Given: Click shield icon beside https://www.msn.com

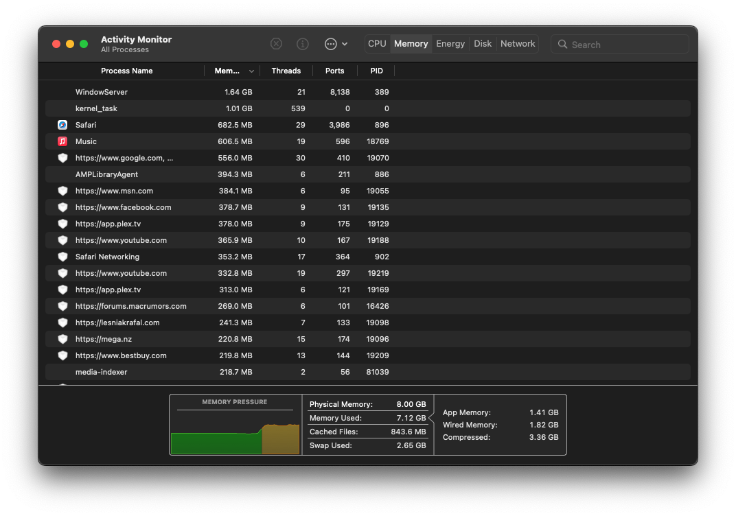Looking at the screenshot, I should pyautogui.click(x=62, y=191).
